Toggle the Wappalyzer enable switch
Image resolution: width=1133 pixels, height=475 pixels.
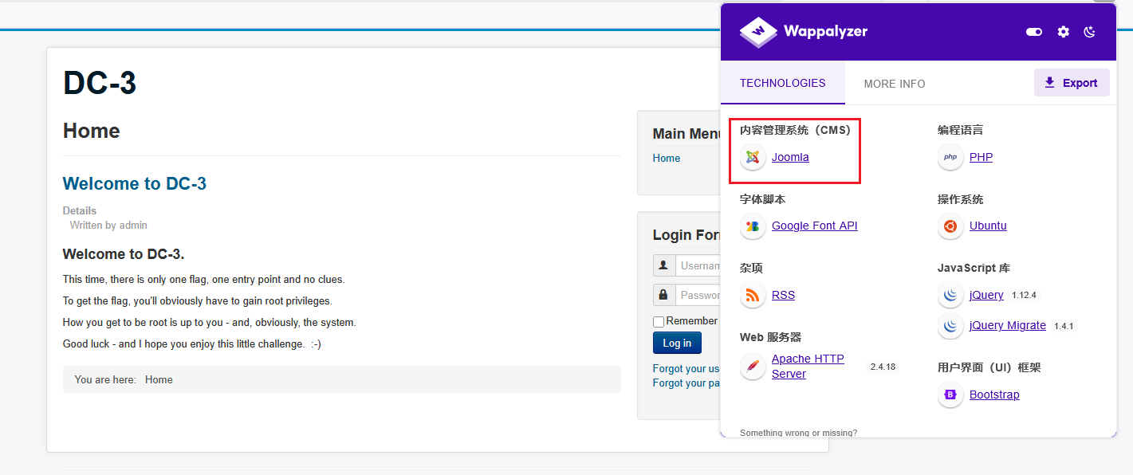pyautogui.click(x=1034, y=32)
